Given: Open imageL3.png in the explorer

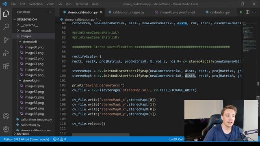Looking at the screenshot, I should pos(34,64).
